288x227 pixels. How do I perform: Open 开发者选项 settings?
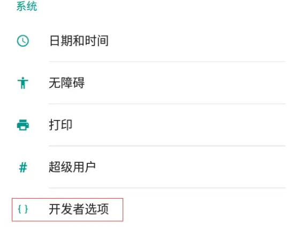(79, 209)
